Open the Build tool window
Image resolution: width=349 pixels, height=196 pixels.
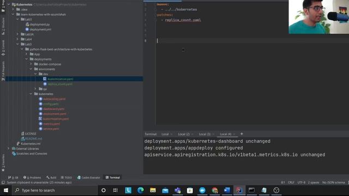[51, 177]
